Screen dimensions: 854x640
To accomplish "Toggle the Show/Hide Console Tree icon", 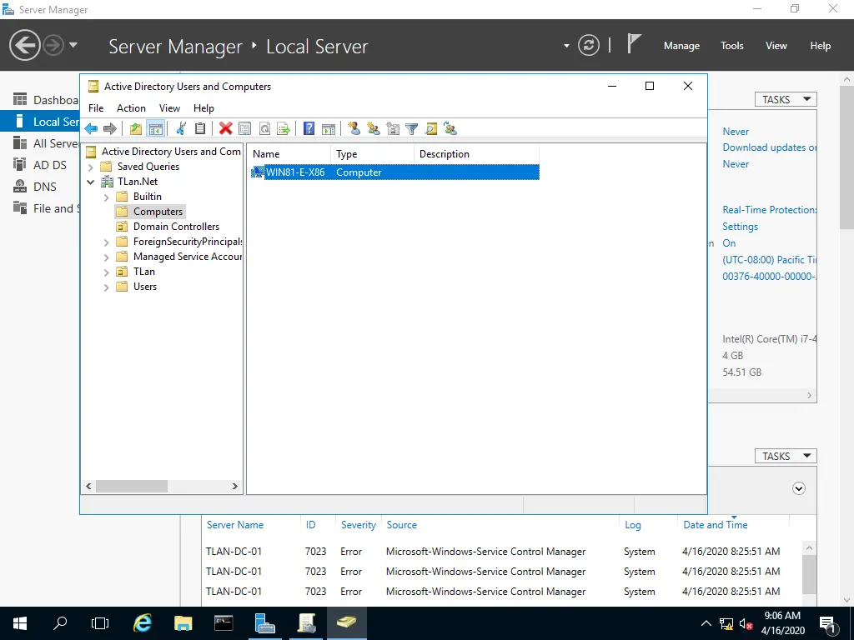I will click(x=156, y=129).
